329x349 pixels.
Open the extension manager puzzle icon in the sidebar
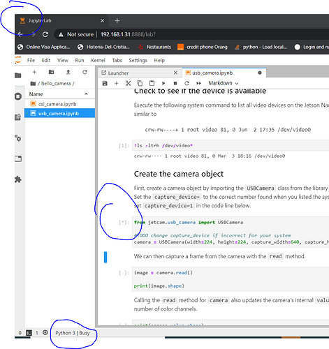(x=18, y=179)
